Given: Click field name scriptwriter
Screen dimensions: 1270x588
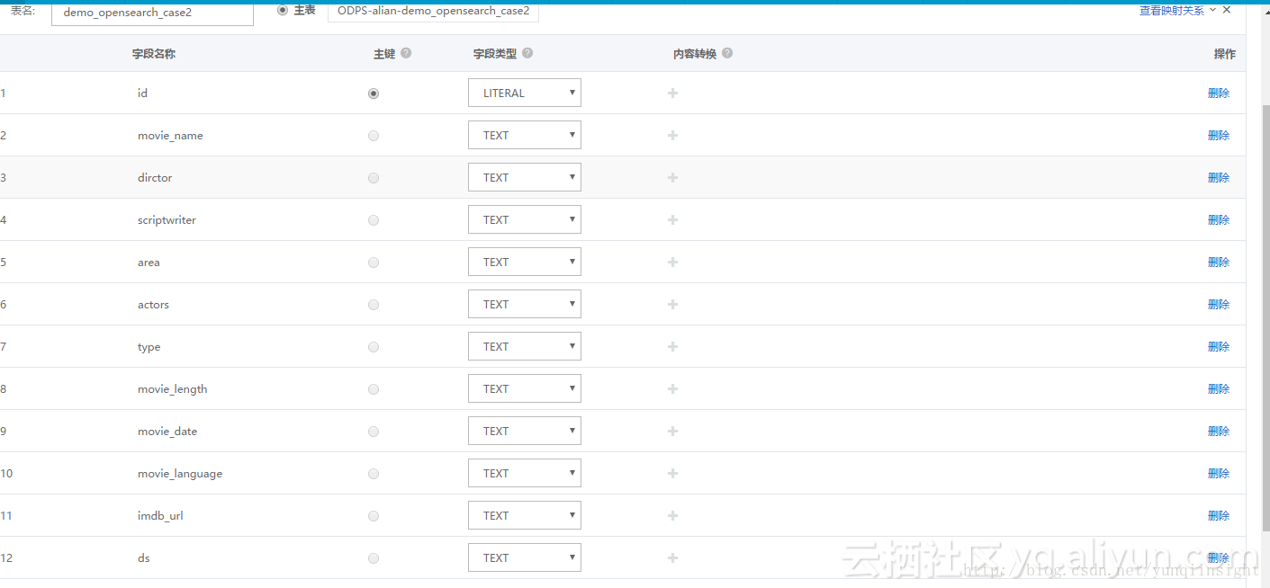Looking at the screenshot, I should 167,220.
